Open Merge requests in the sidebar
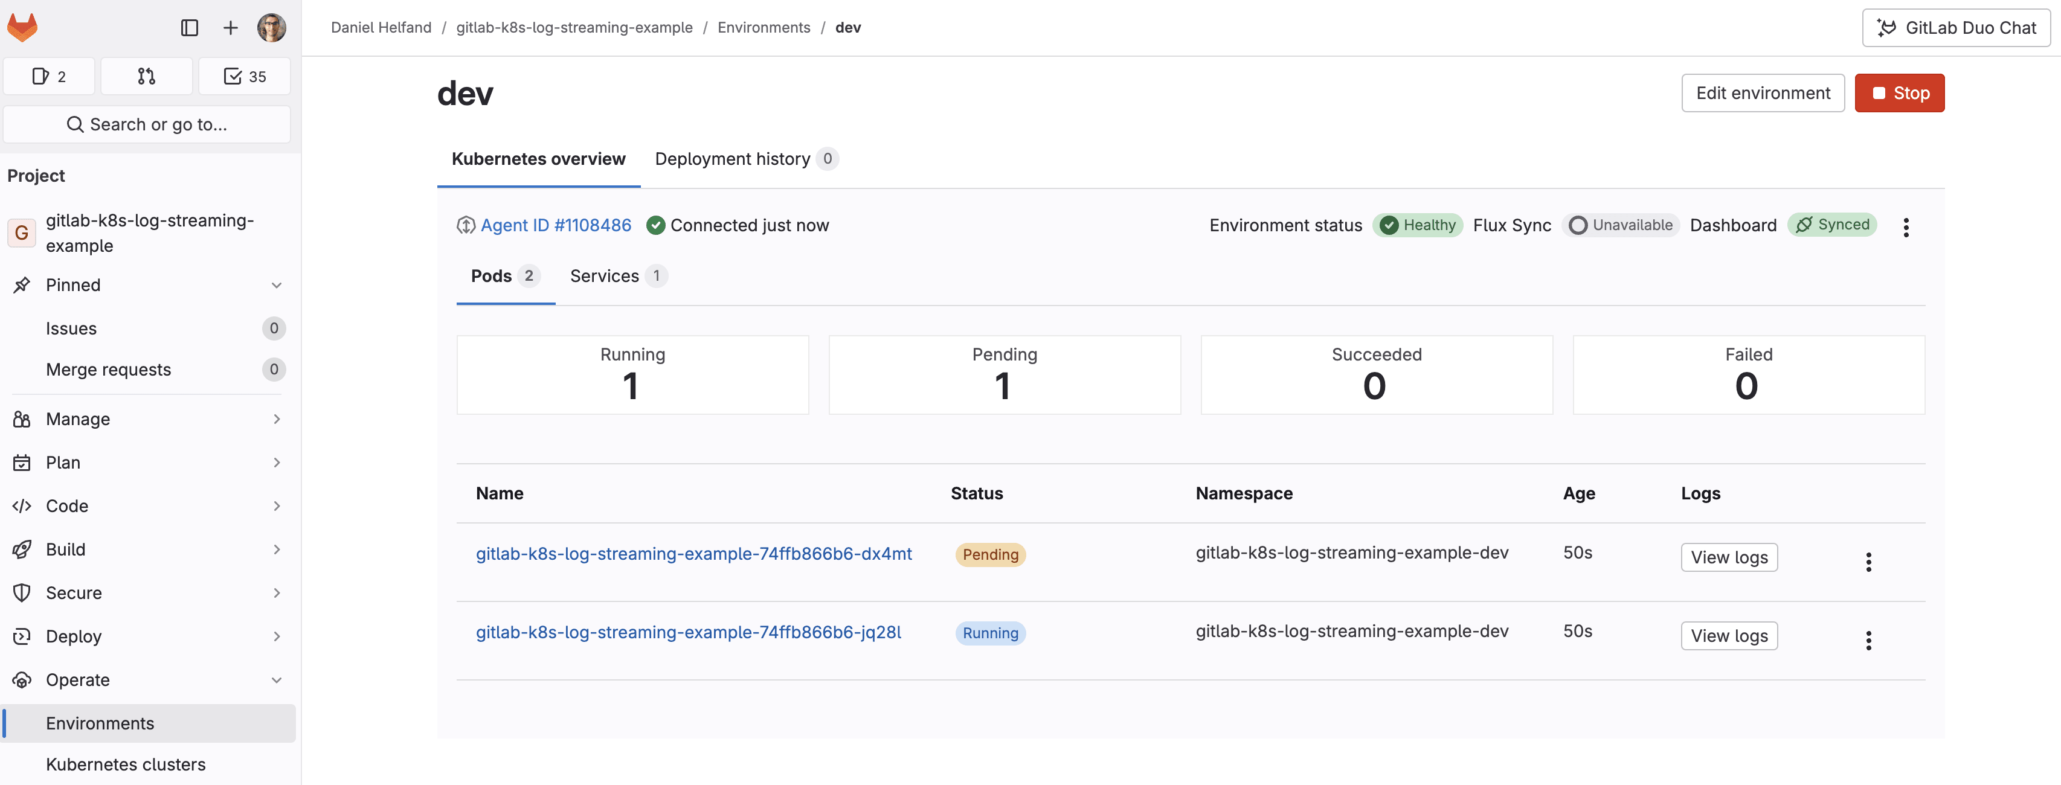This screenshot has width=2061, height=785. click(x=147, y=370)
